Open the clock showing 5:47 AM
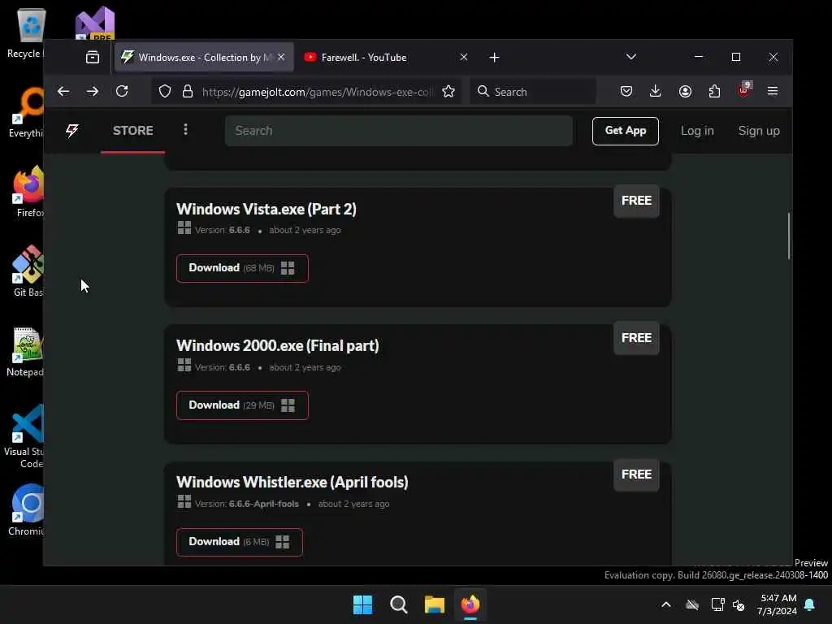This screenshot has width=832, height=624. [778, 604]
